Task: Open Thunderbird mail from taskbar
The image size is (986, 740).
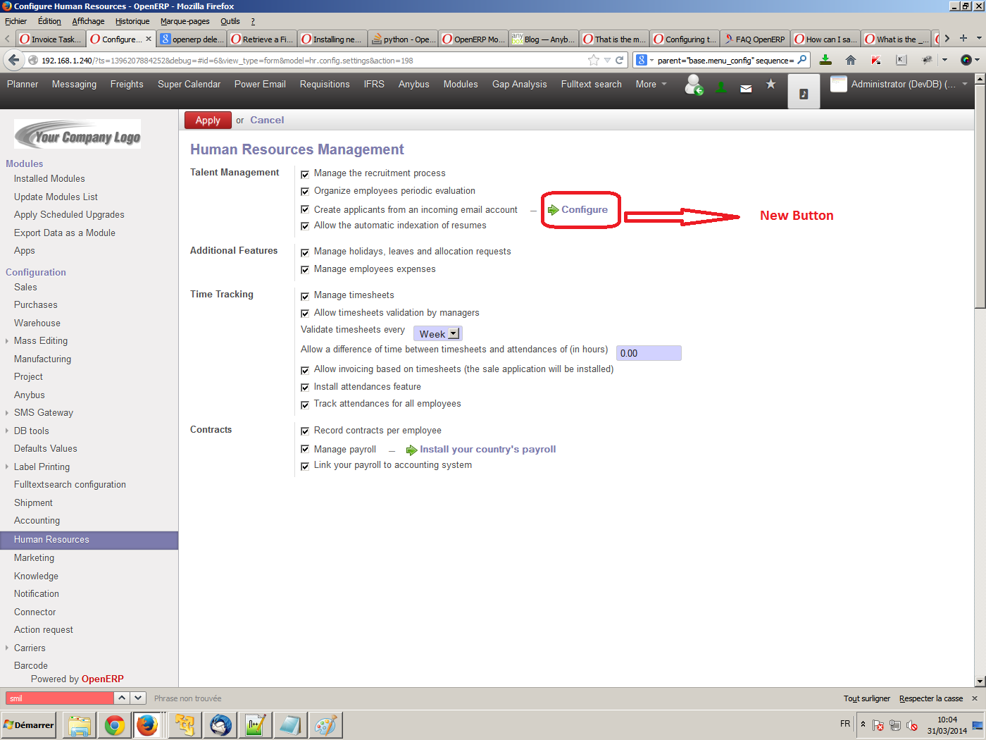Action: click(220, 724)
